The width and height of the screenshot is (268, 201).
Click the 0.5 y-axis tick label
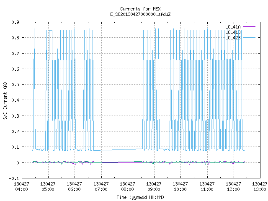[15, 85]
